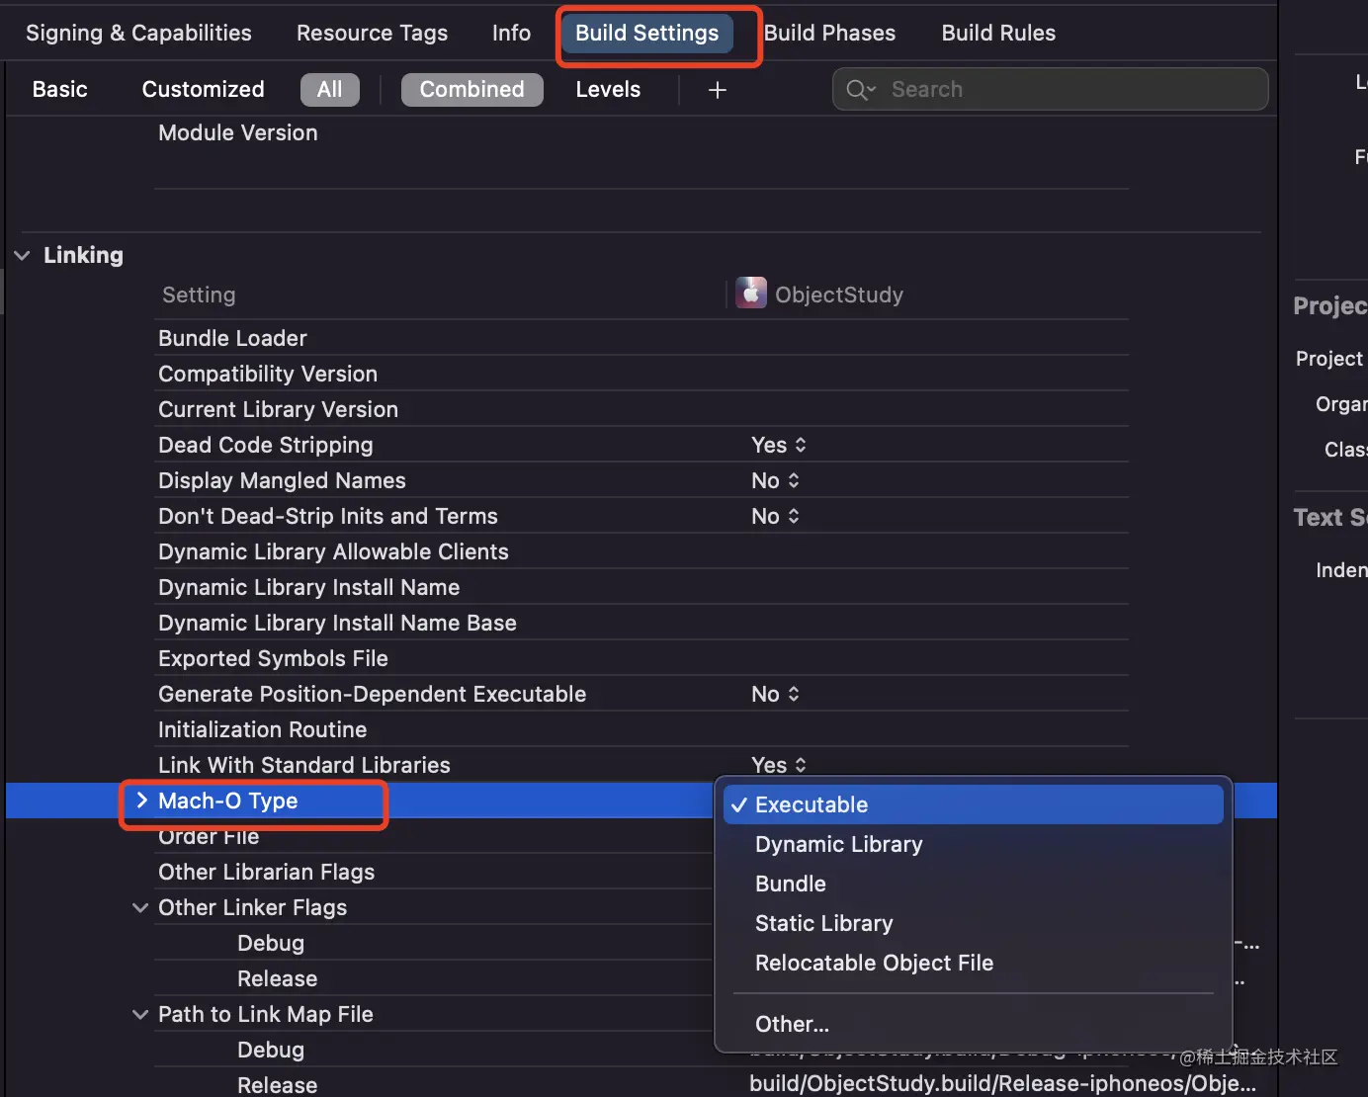Open Don't Dead-Strip Inits value popup
This screenshot has width=1368, height=1097.
coord(775,516)
